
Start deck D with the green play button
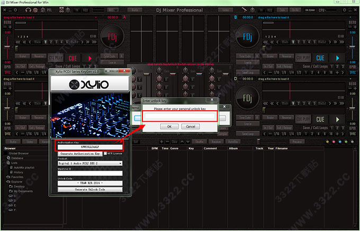click(337, 119)
